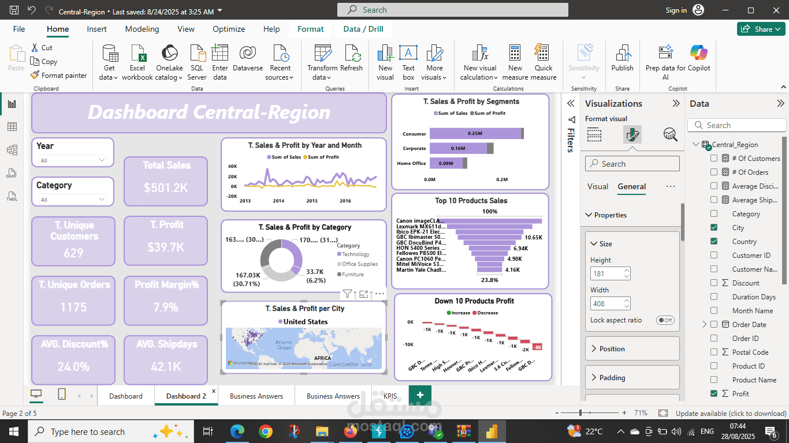Create a New measure
The height and width of the screenshot is (443, 789).
click(x=515, y=63)
